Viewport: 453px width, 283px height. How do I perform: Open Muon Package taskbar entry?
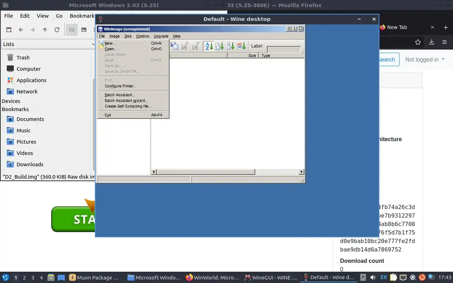point(94,277)
